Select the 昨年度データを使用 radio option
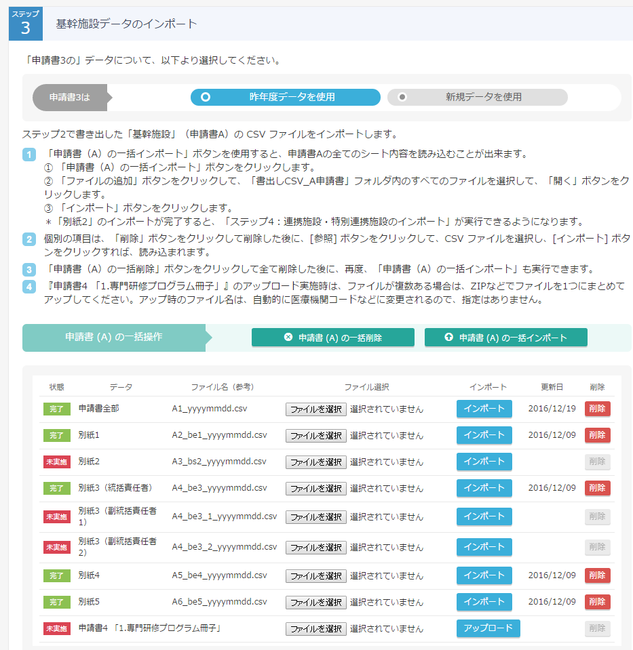Image resolution: width=633 pixels, height=650 pixels. click(x=285, y=97)
